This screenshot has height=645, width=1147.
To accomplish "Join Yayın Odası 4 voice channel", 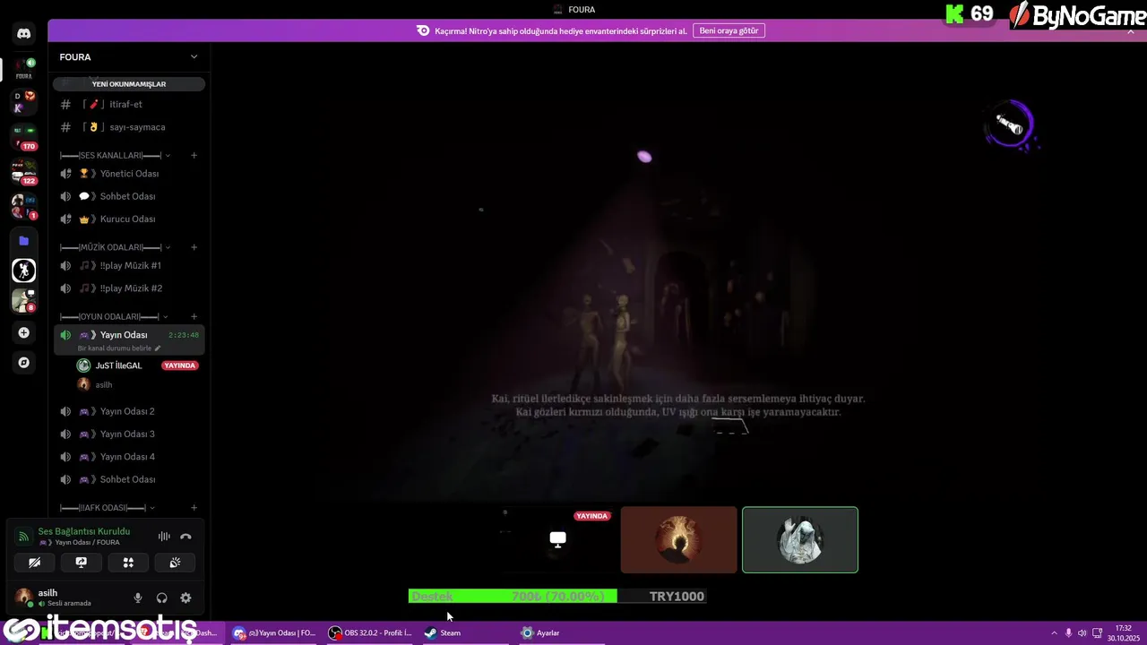I will point(129,457).
